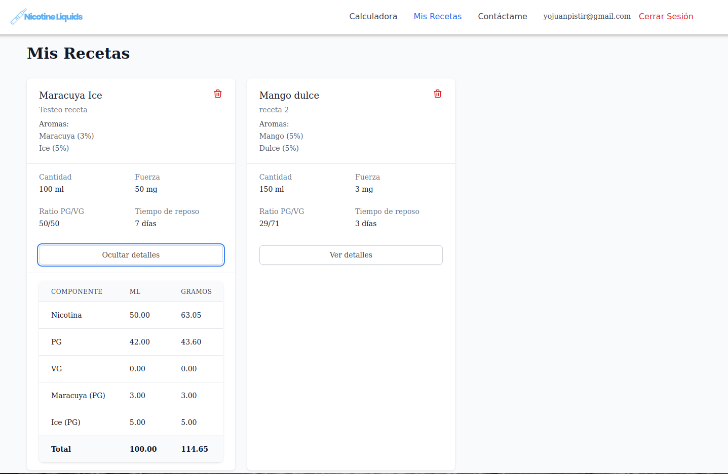
Task: Click the ML column header
Action: (135, 291)
